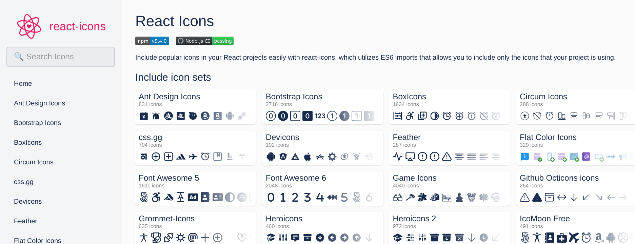
Task: Click the 3D glasses icon in Game Icons
Action: click(x=398, y=197)
